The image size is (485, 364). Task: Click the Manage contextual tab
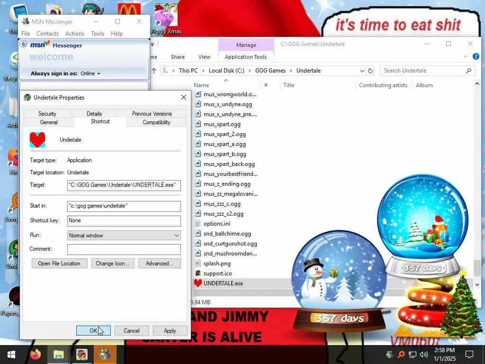pos(246,45)
